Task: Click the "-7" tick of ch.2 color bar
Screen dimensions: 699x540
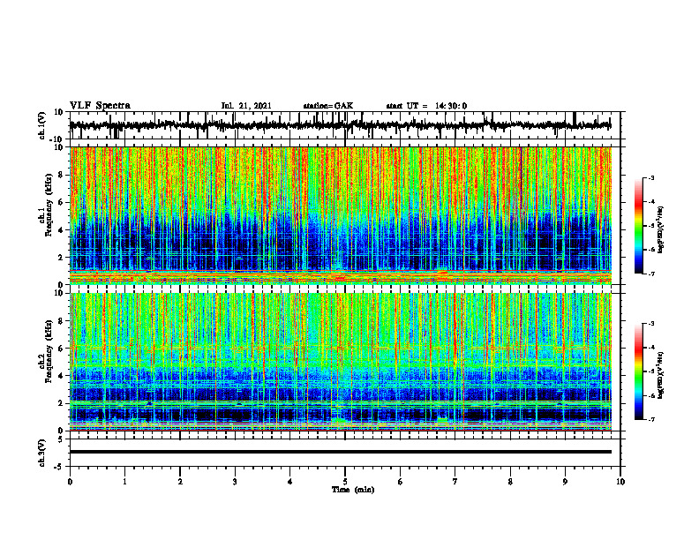Action: 651,419
